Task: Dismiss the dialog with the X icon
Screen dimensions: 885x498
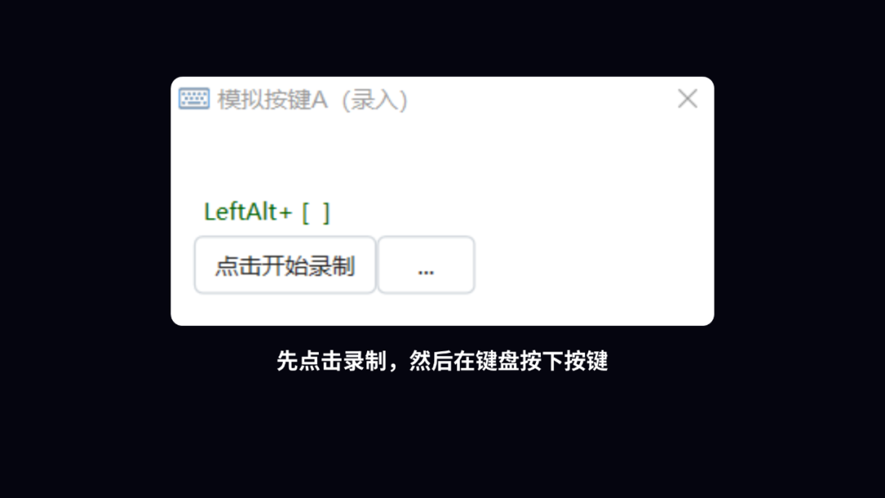Action: click(x=688, y=98)
